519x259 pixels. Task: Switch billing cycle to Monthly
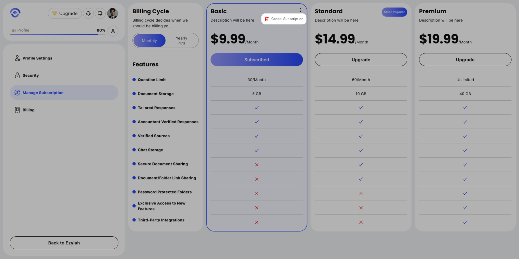[150, 41]
